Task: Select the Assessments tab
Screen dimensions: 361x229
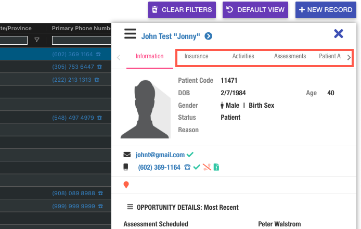Action: (x=290, y=56)
